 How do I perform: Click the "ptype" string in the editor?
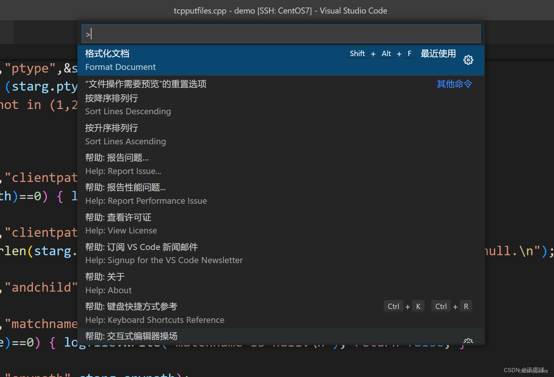pos(30,68)
